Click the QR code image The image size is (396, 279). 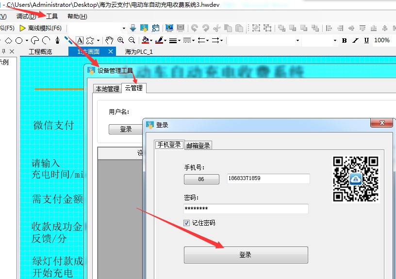coord(355,179)
